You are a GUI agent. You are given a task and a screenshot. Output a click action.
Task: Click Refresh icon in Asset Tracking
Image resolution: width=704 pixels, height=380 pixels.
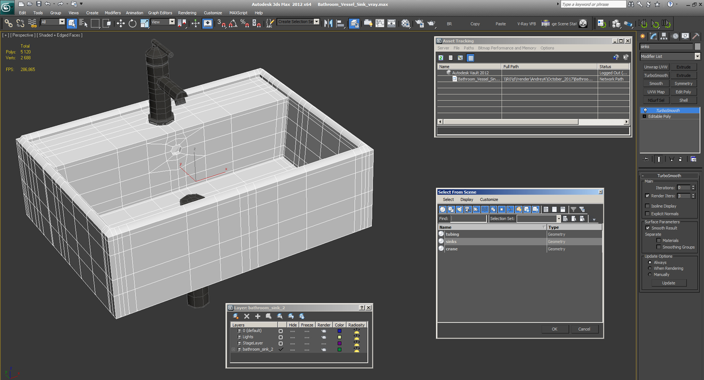[x=441, y=57]
